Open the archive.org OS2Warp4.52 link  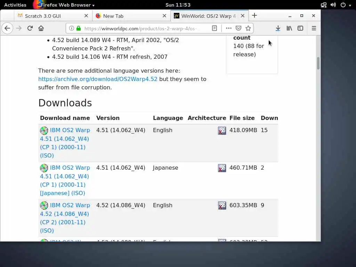[98, 79]
